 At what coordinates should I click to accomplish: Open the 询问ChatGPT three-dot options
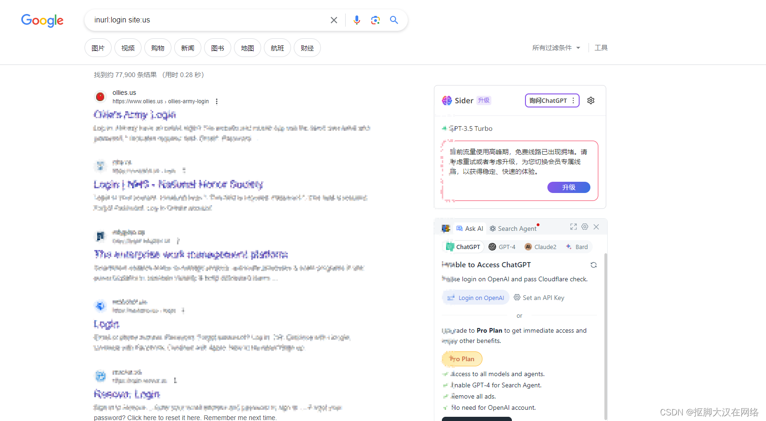pos(574,100)
